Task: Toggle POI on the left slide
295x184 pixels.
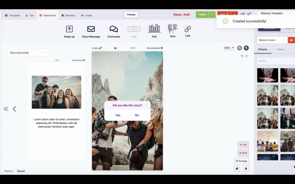Action: 57,60
